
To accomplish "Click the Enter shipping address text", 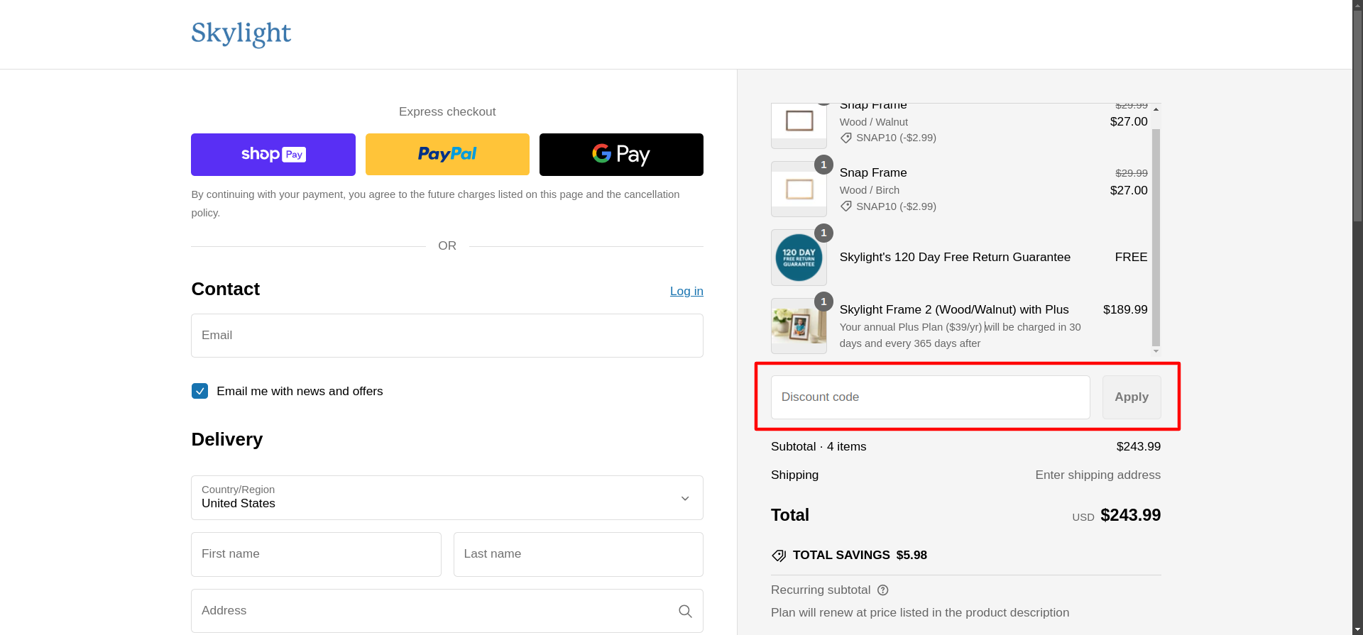I will 1097,475.
